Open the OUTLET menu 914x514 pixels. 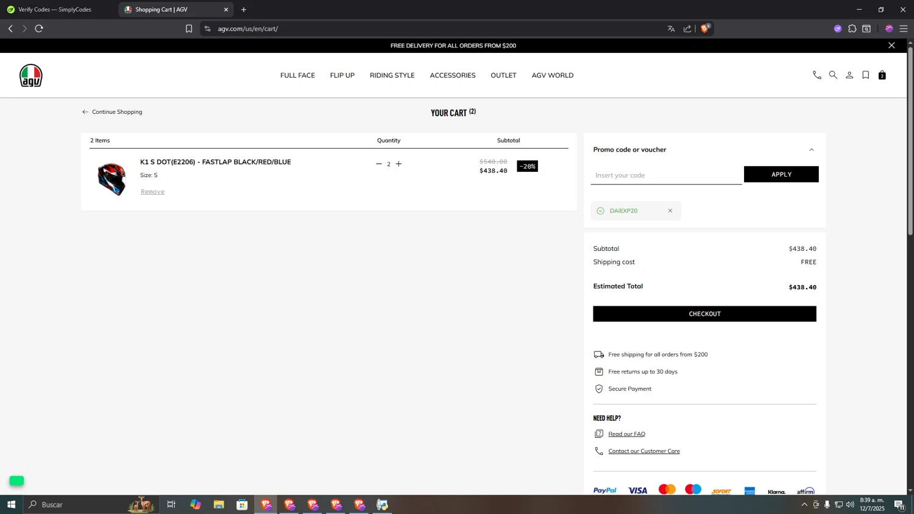(x=503, y=76)
